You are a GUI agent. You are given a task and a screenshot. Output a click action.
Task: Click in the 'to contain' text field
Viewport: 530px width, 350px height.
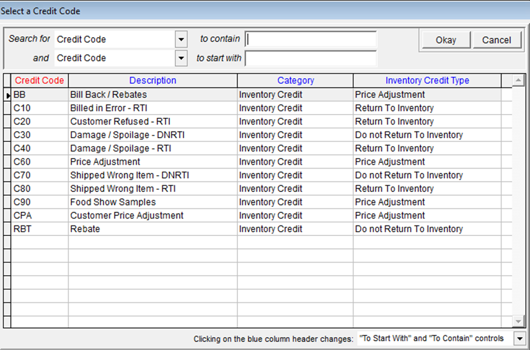311,40
